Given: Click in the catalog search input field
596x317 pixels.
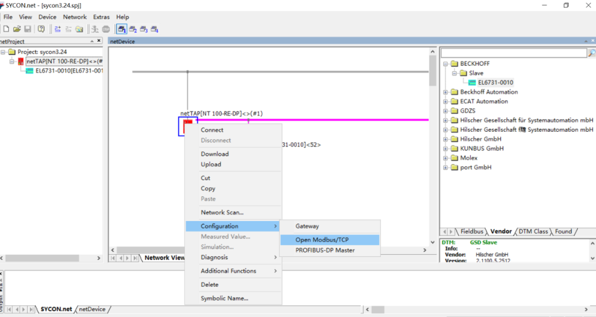Looking at the screenshot, I should pyautogui.click(x=513, y=53).
